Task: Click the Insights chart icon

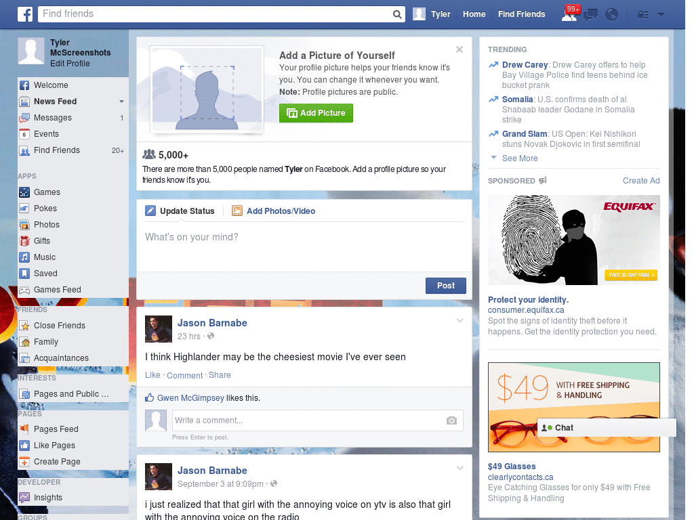Action: coord(24,498)
